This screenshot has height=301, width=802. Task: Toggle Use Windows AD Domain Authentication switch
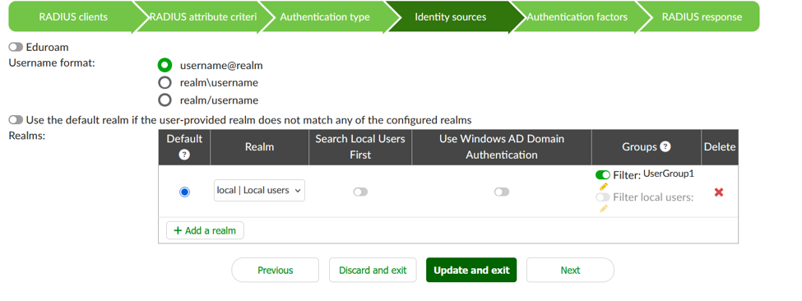click(x=502, y=192)
